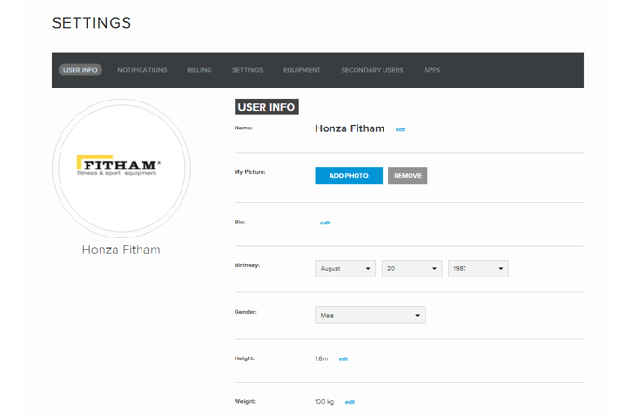Image resolution: width=634 pixels, height=419 pixels.
Task: Open the User Info tab
Action: pos(80,70)
